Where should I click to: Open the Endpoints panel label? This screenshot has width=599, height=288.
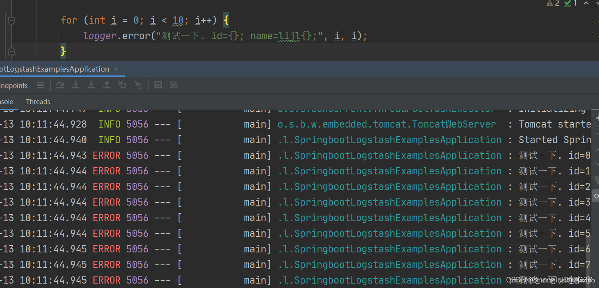tap(14, 85)
